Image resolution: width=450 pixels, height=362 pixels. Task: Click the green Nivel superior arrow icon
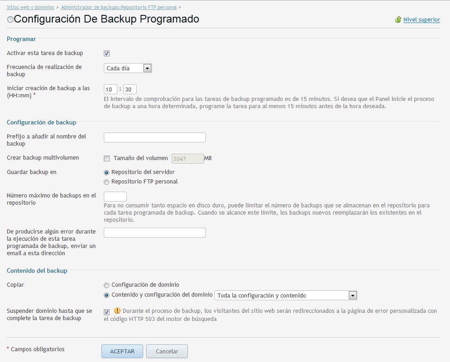coord(398,20)
